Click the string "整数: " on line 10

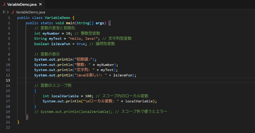click(x=83, y=65)
